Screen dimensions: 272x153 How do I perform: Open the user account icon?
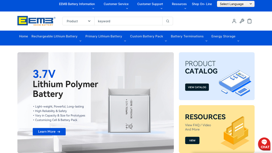[234, 21]
